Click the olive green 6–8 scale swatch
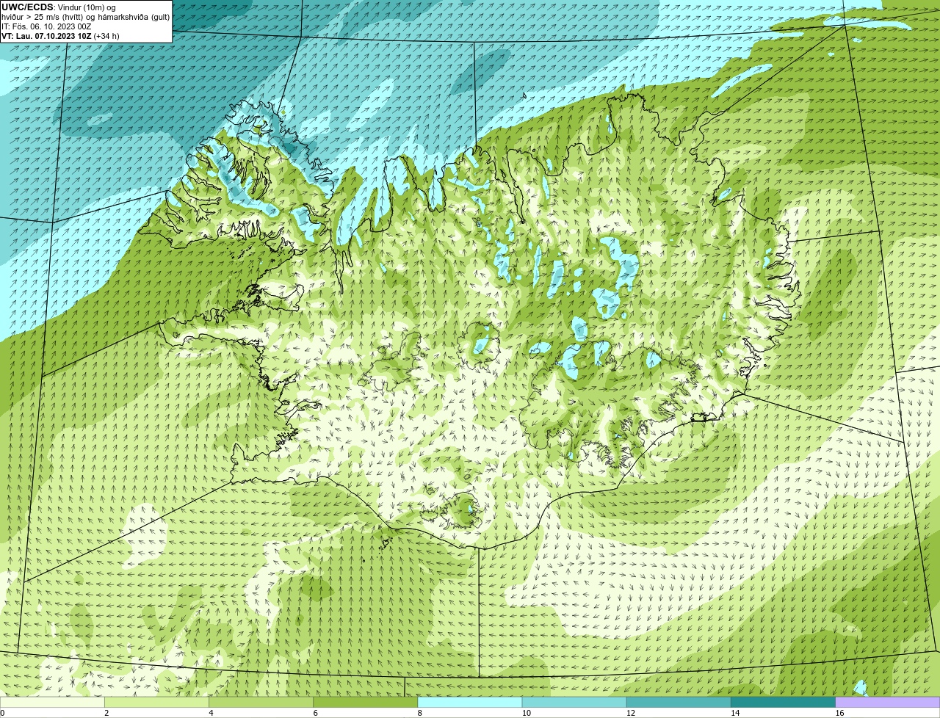This screenshot has width=940, height=718. 366,703
